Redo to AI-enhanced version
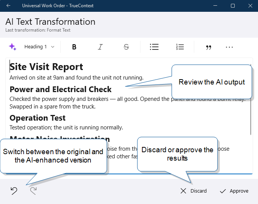The width and height of the screenshot is (258, 204). (34, 191)
